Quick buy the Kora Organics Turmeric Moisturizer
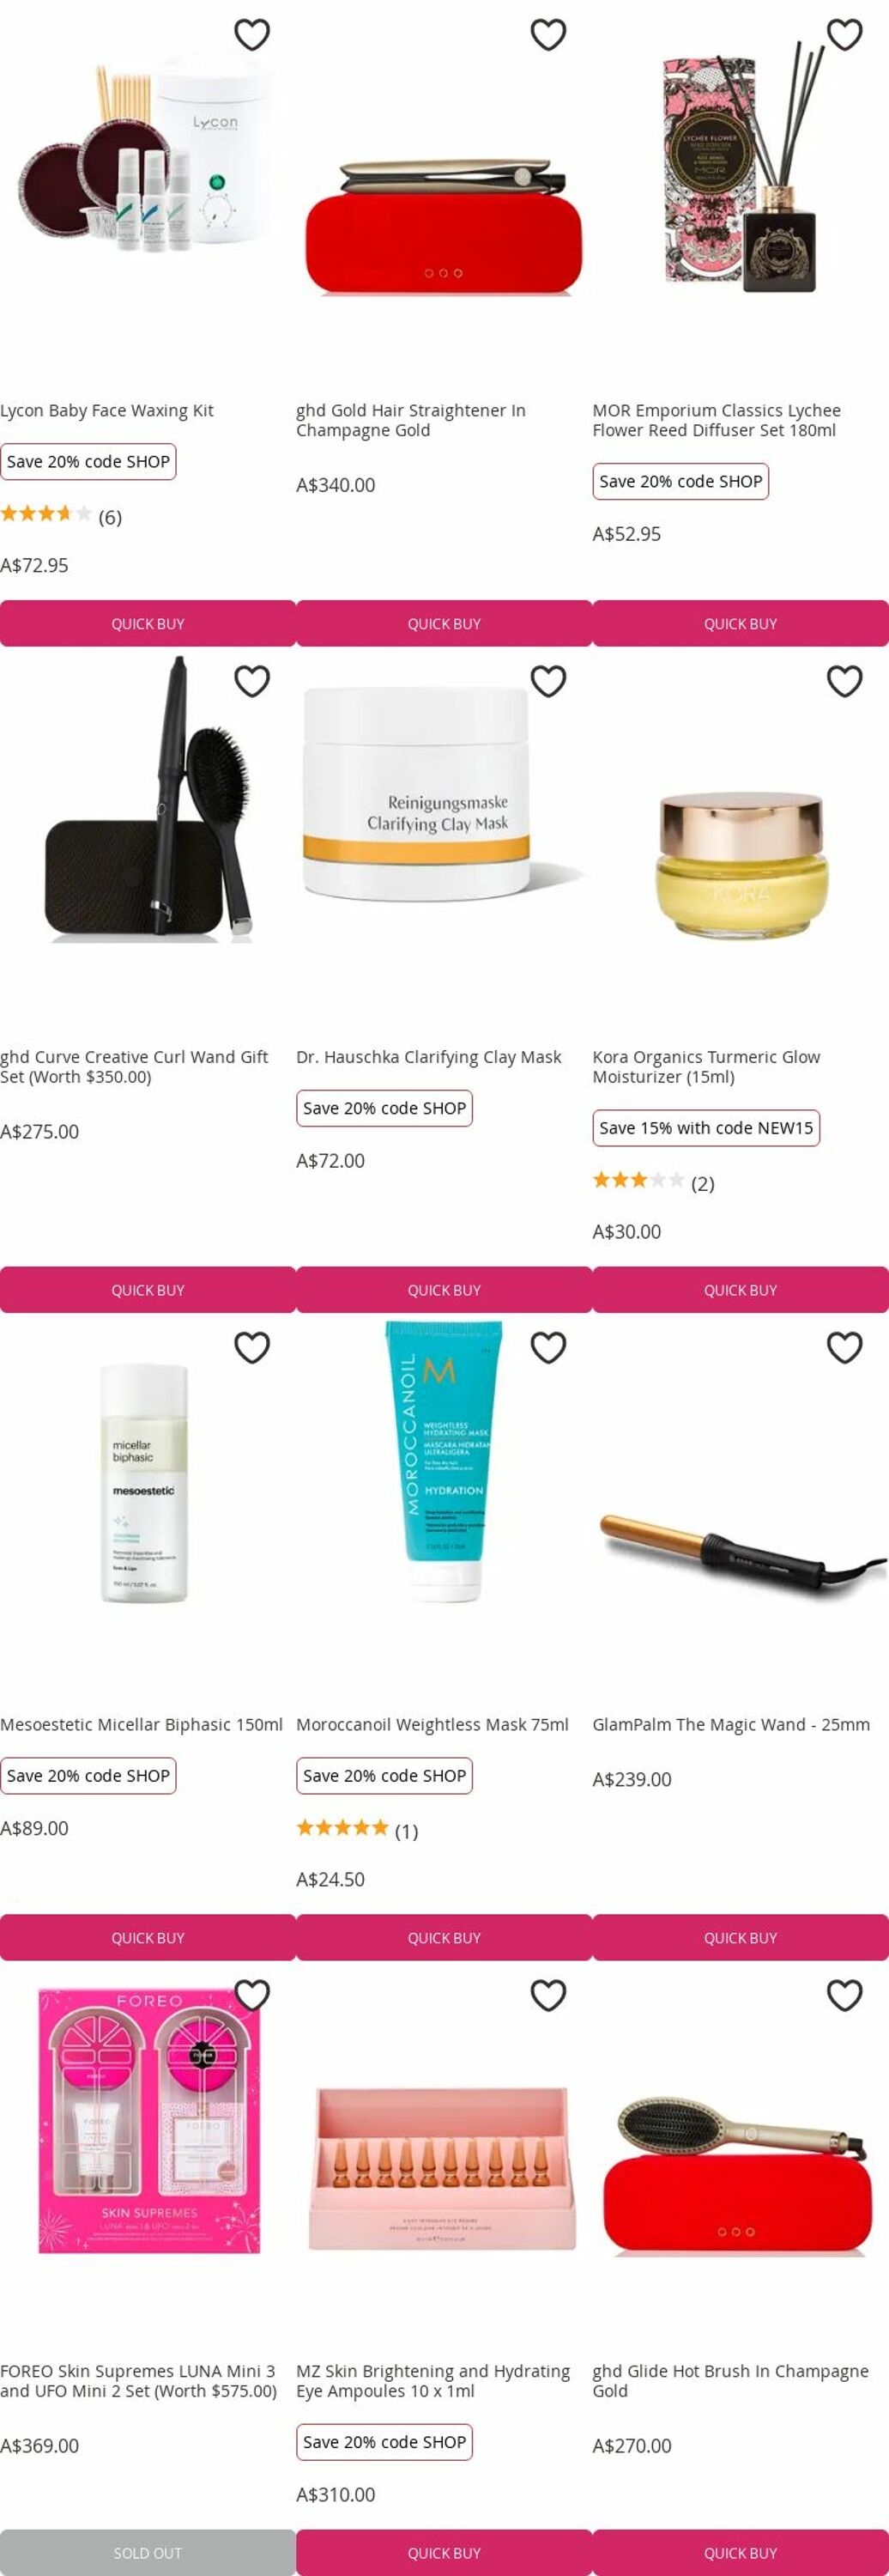Viewport: 889px width, 2576px height. coord(741,1290)
